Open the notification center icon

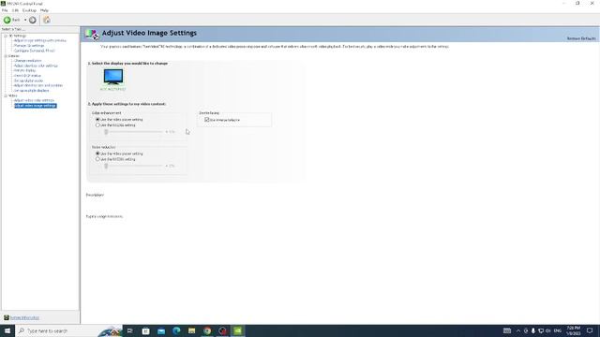point(590,330)
